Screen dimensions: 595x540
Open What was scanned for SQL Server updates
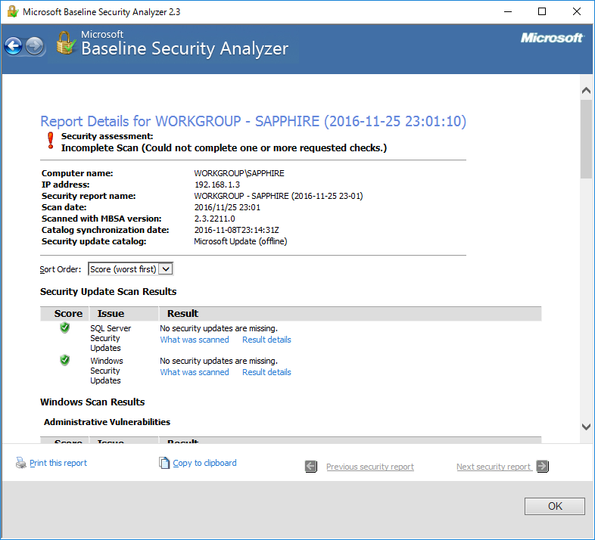(195, 340)
